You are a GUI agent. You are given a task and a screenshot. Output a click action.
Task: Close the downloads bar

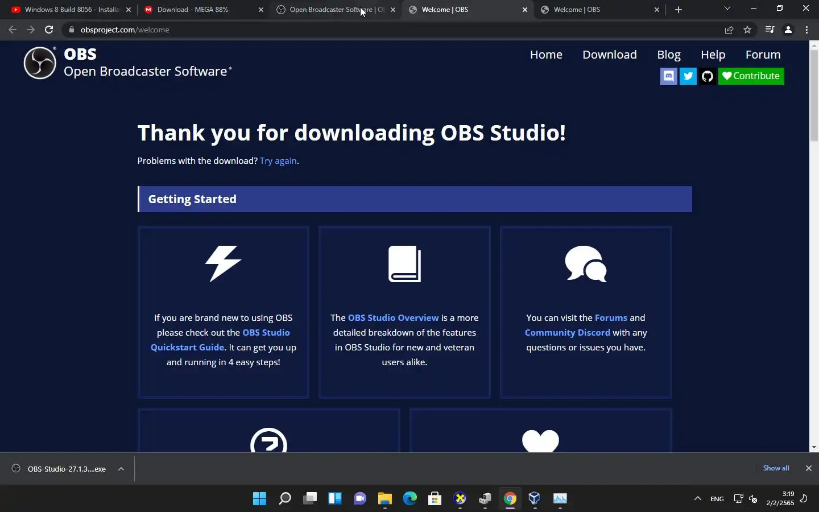coord(808,468)
